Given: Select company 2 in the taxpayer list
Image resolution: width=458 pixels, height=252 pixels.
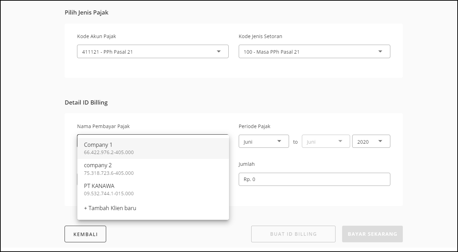Looking at the screenshot, I should point(153,169).
